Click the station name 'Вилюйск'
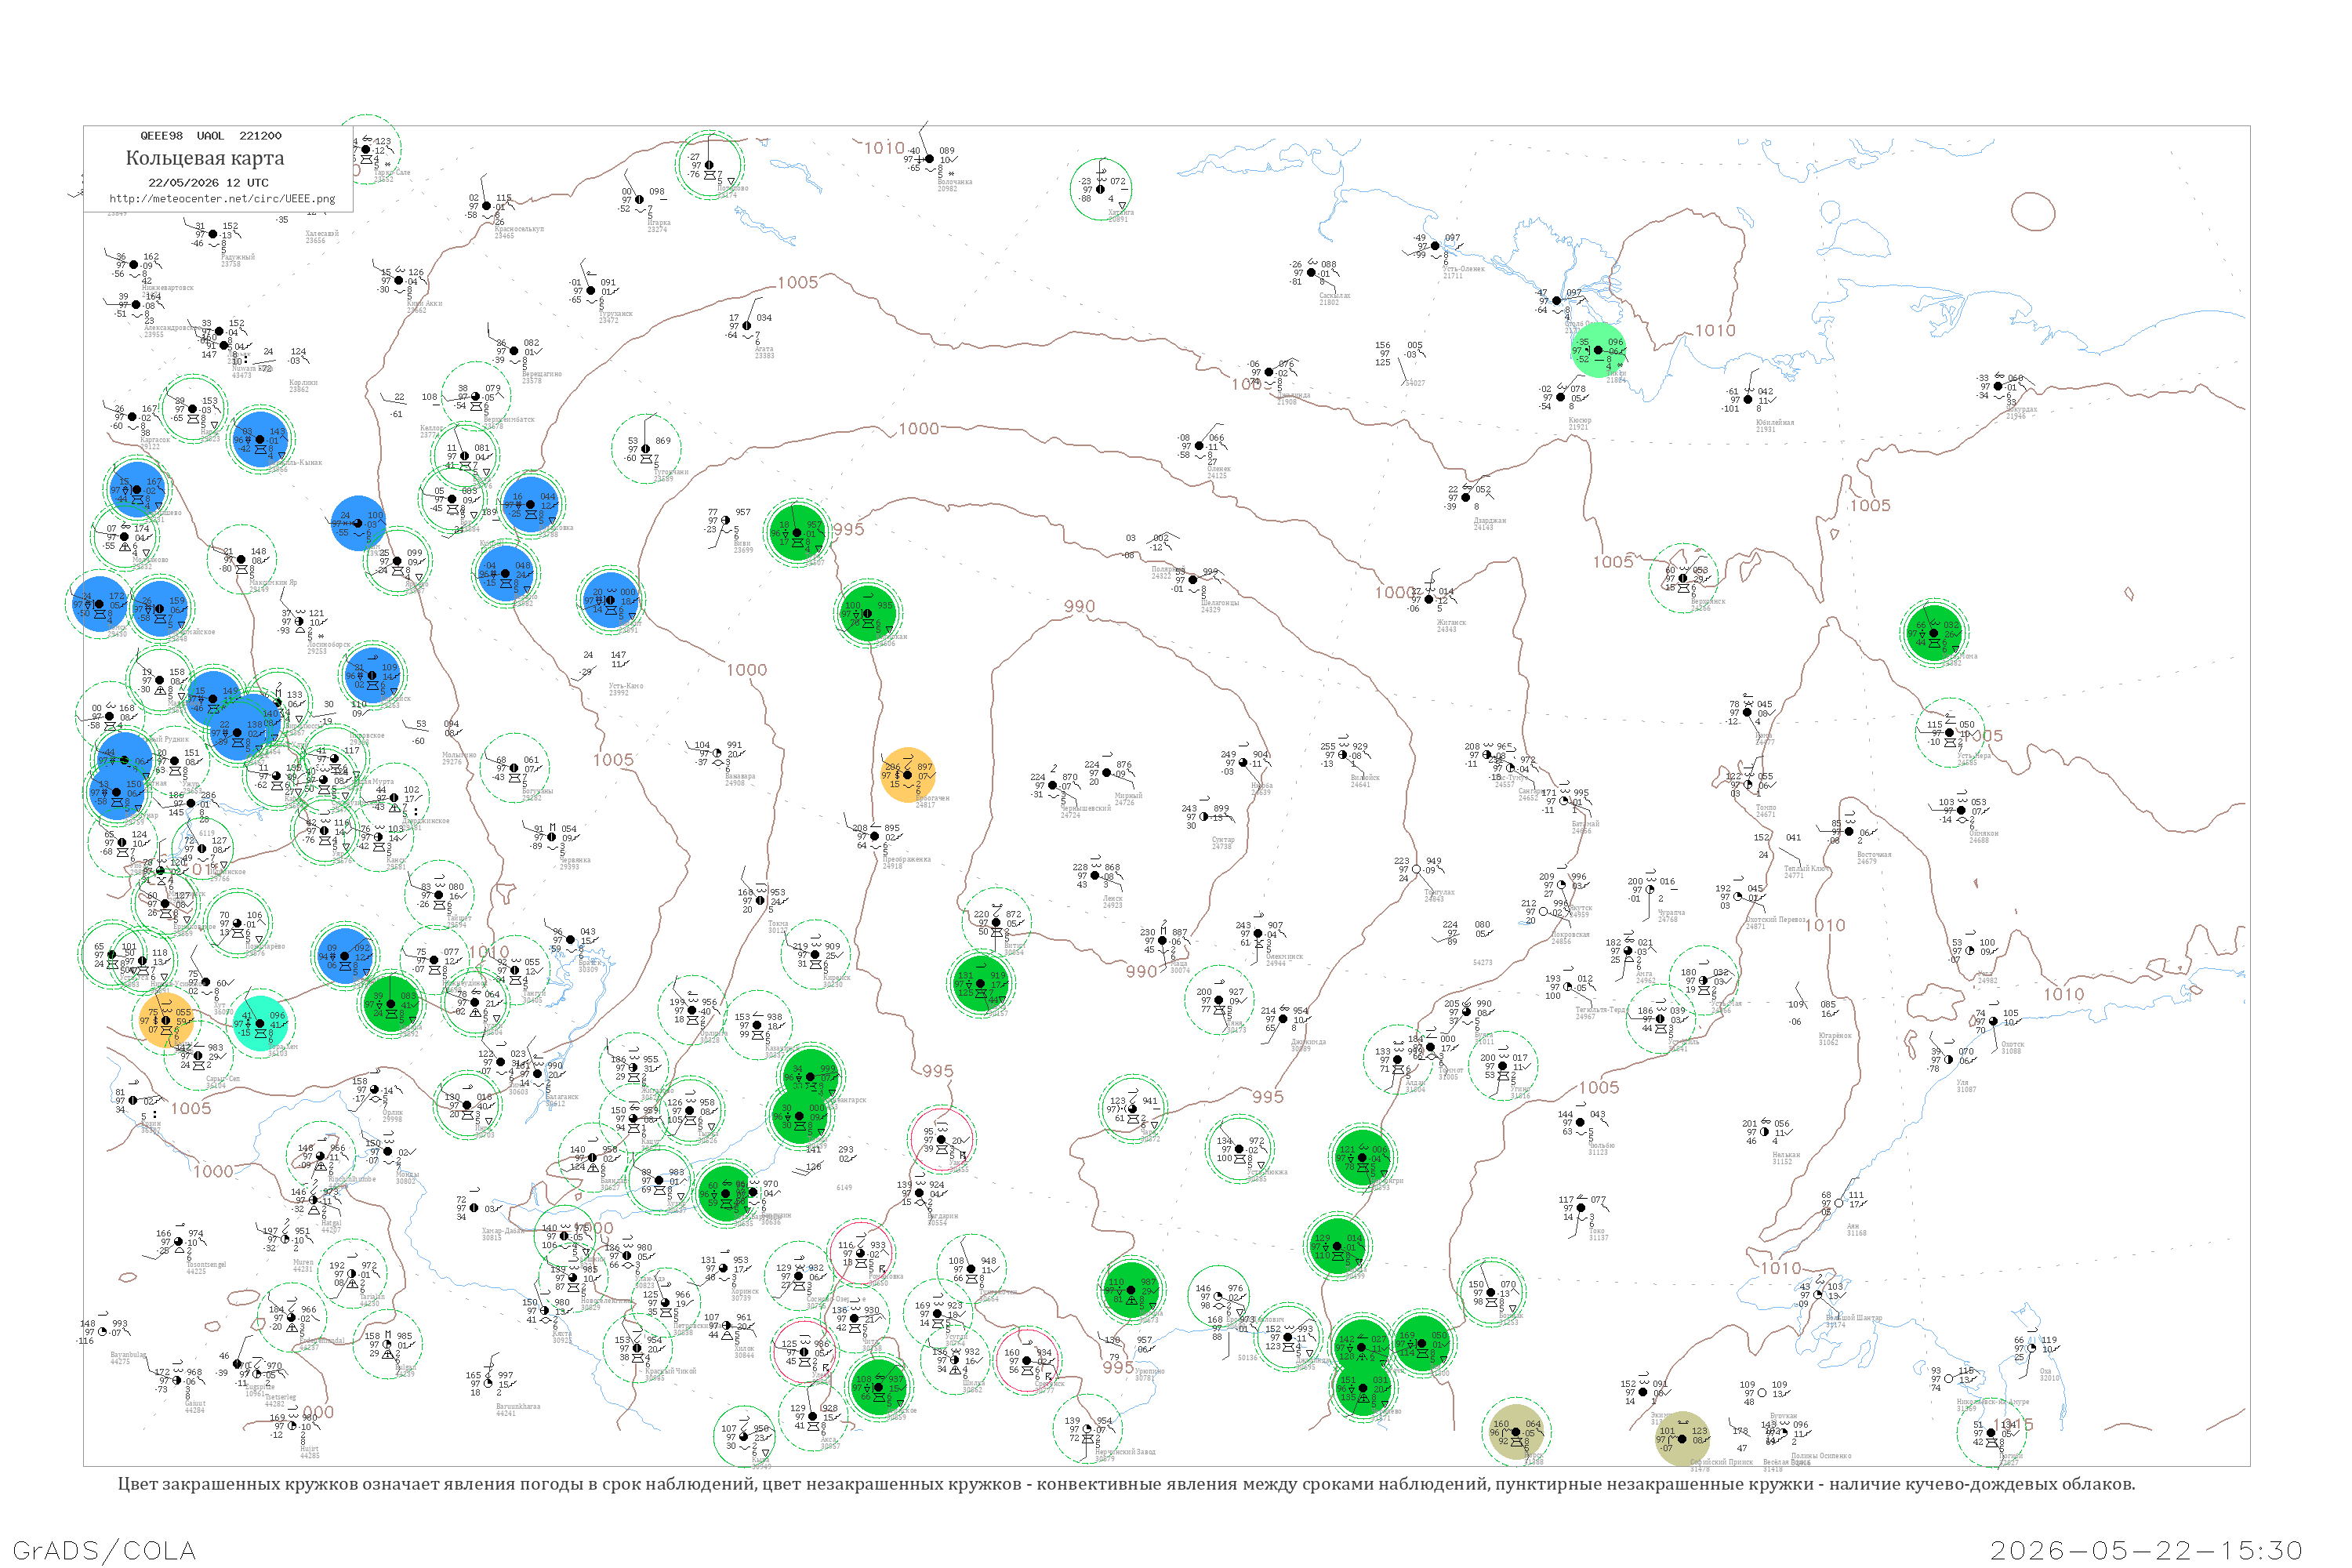The image size is (2352, 1568). (1365, 777)
